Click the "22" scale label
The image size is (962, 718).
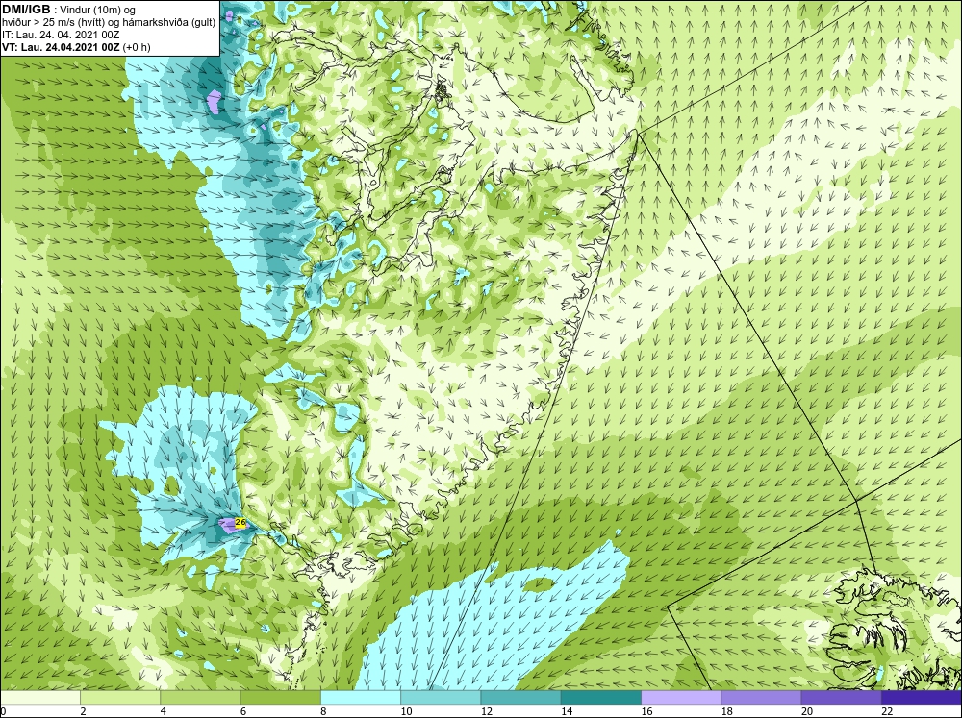coord(887,711)
